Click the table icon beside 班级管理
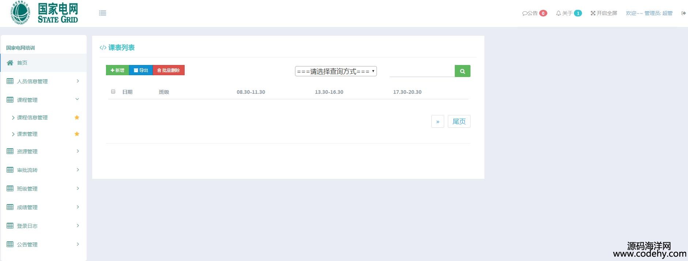Viewport: 688px width, 261px height. pos(10,188)
